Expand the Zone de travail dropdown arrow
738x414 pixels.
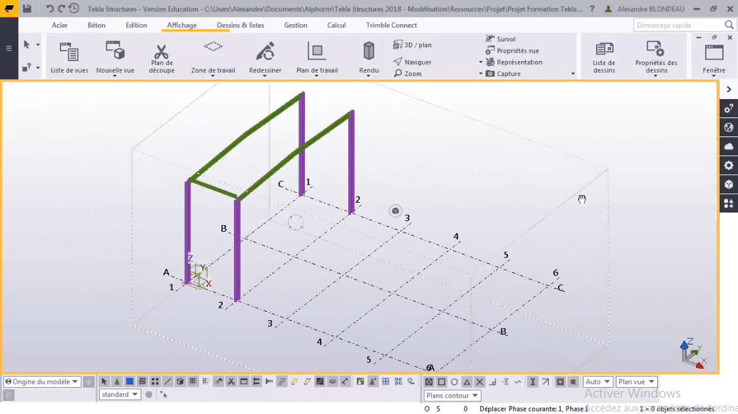tap(213, 76)
